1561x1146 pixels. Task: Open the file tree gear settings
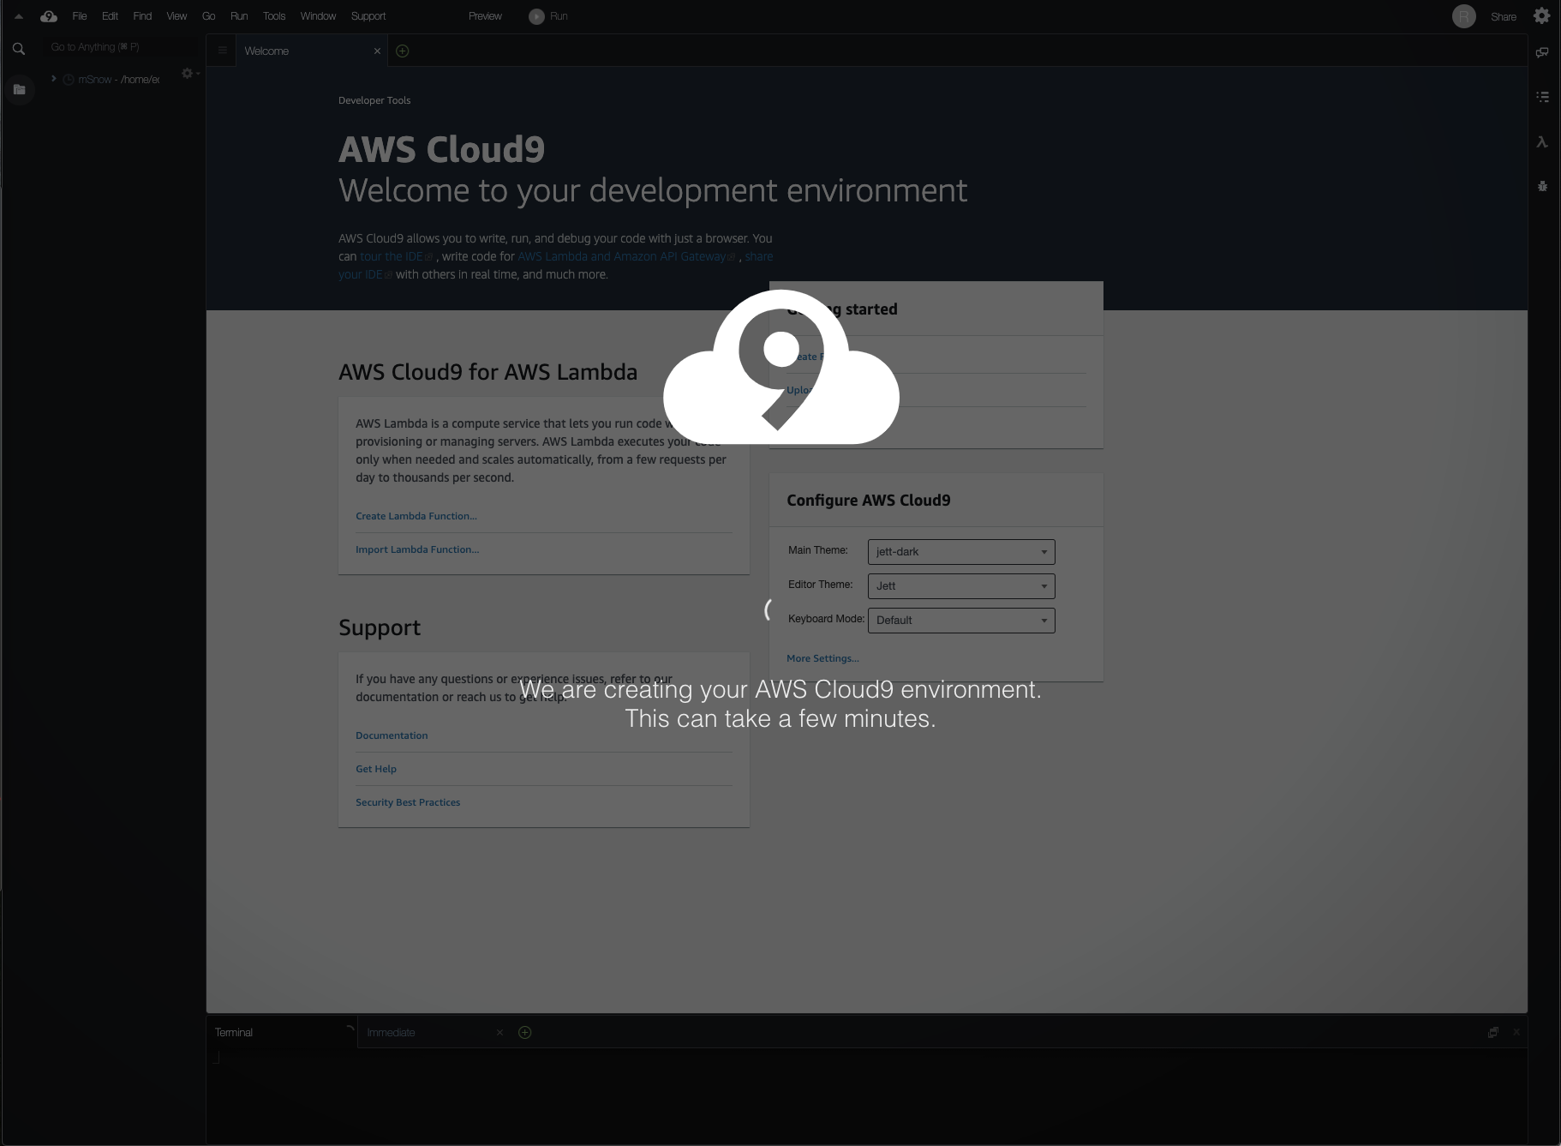tap(188, 74)
